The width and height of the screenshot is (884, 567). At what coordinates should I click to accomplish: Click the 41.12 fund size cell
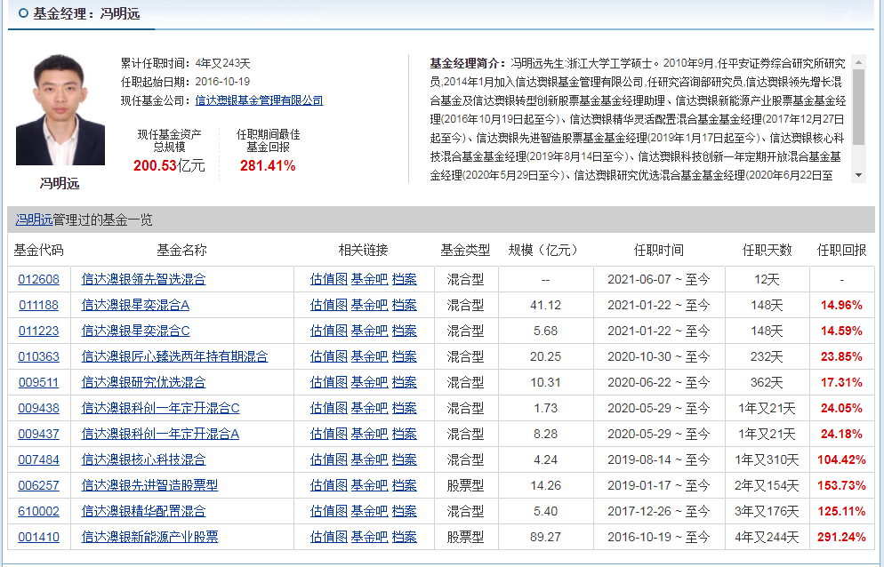[545, 305]
